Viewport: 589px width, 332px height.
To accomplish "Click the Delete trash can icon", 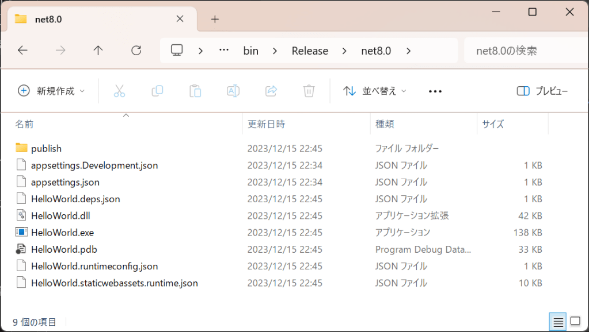I will point(309,91).
